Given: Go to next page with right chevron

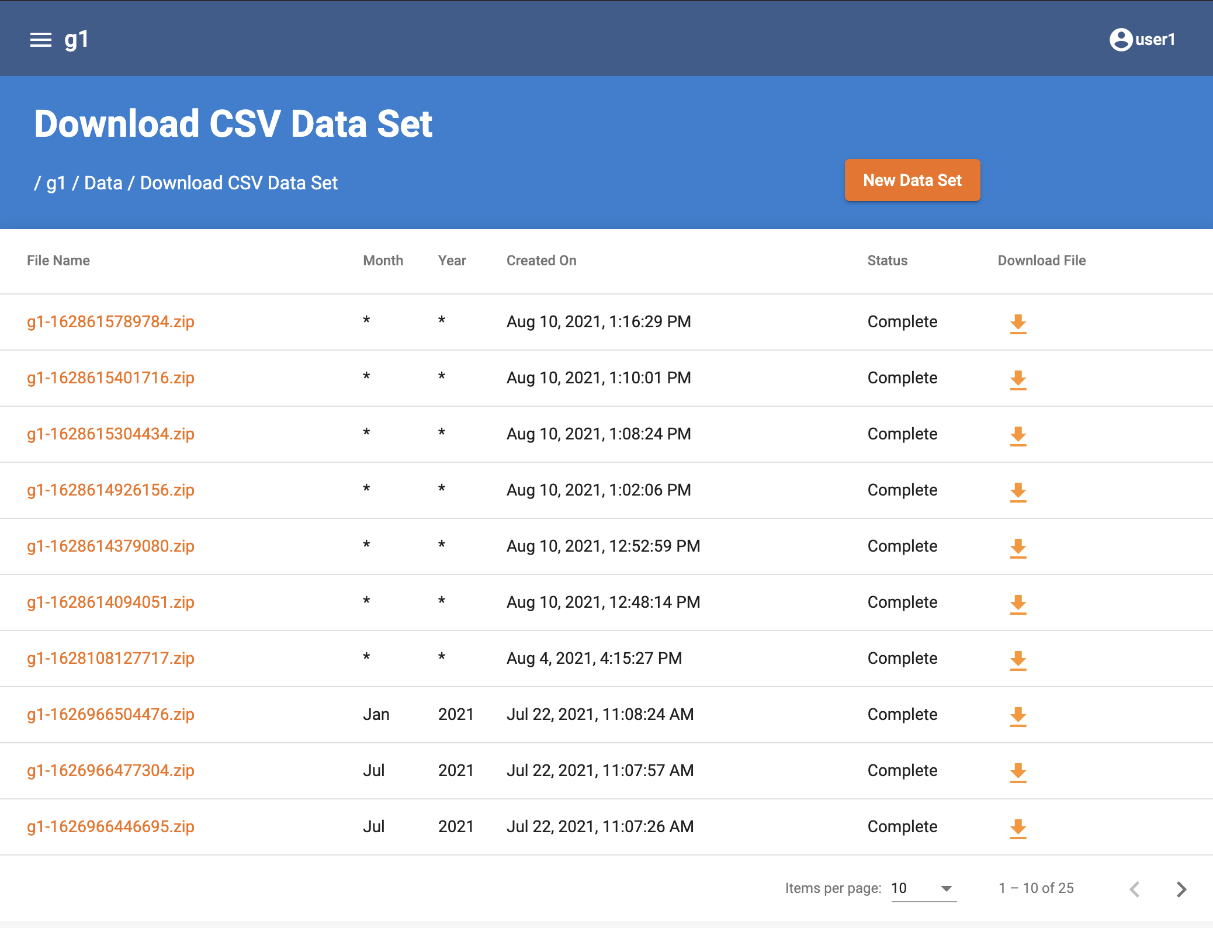Looking at the screenshot, I should (1181, 889).
